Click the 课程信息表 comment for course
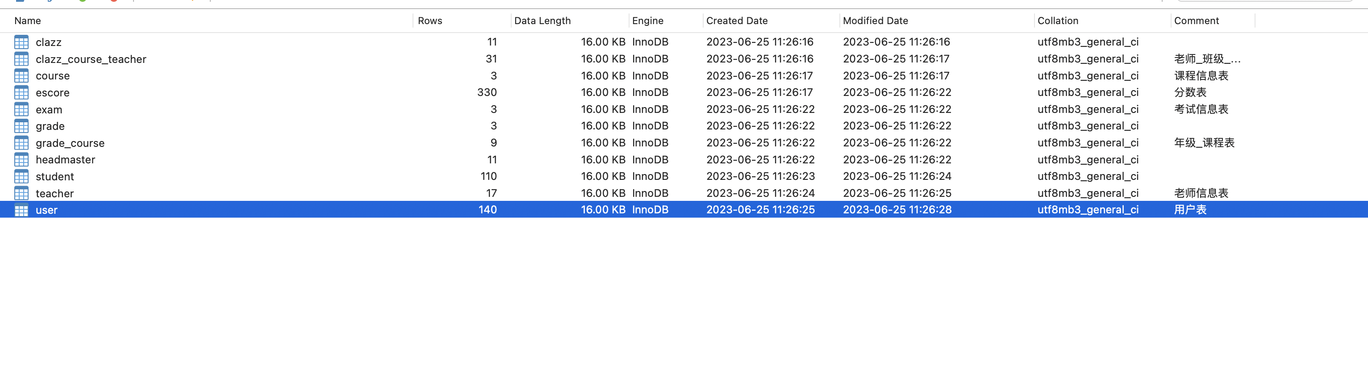The height and width of the screenshot is (366, 1368). (x=1201, y=76)
